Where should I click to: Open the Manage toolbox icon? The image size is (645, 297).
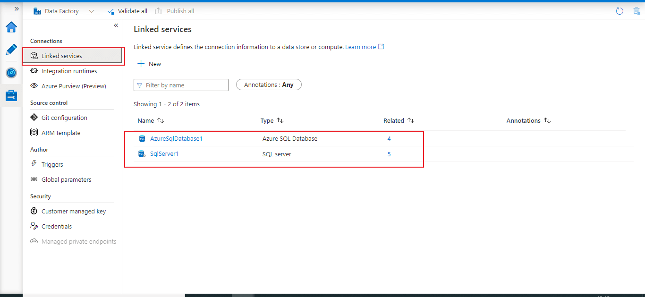(x=11, y=95)
